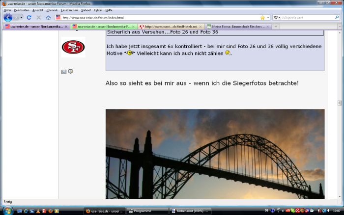Open the Chronik menu
Viewport: 344px width, 215px height.
[x=52, y=10]
